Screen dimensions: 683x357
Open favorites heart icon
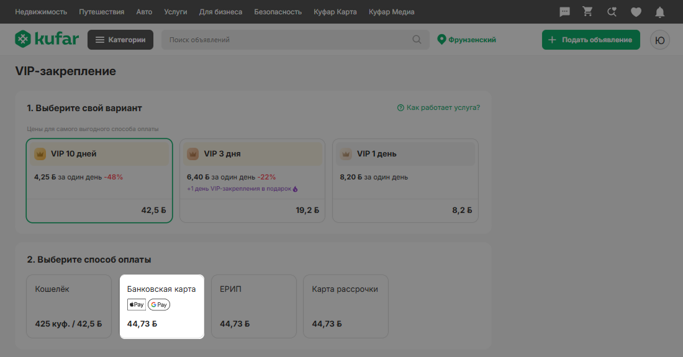(x=636, y=12)
